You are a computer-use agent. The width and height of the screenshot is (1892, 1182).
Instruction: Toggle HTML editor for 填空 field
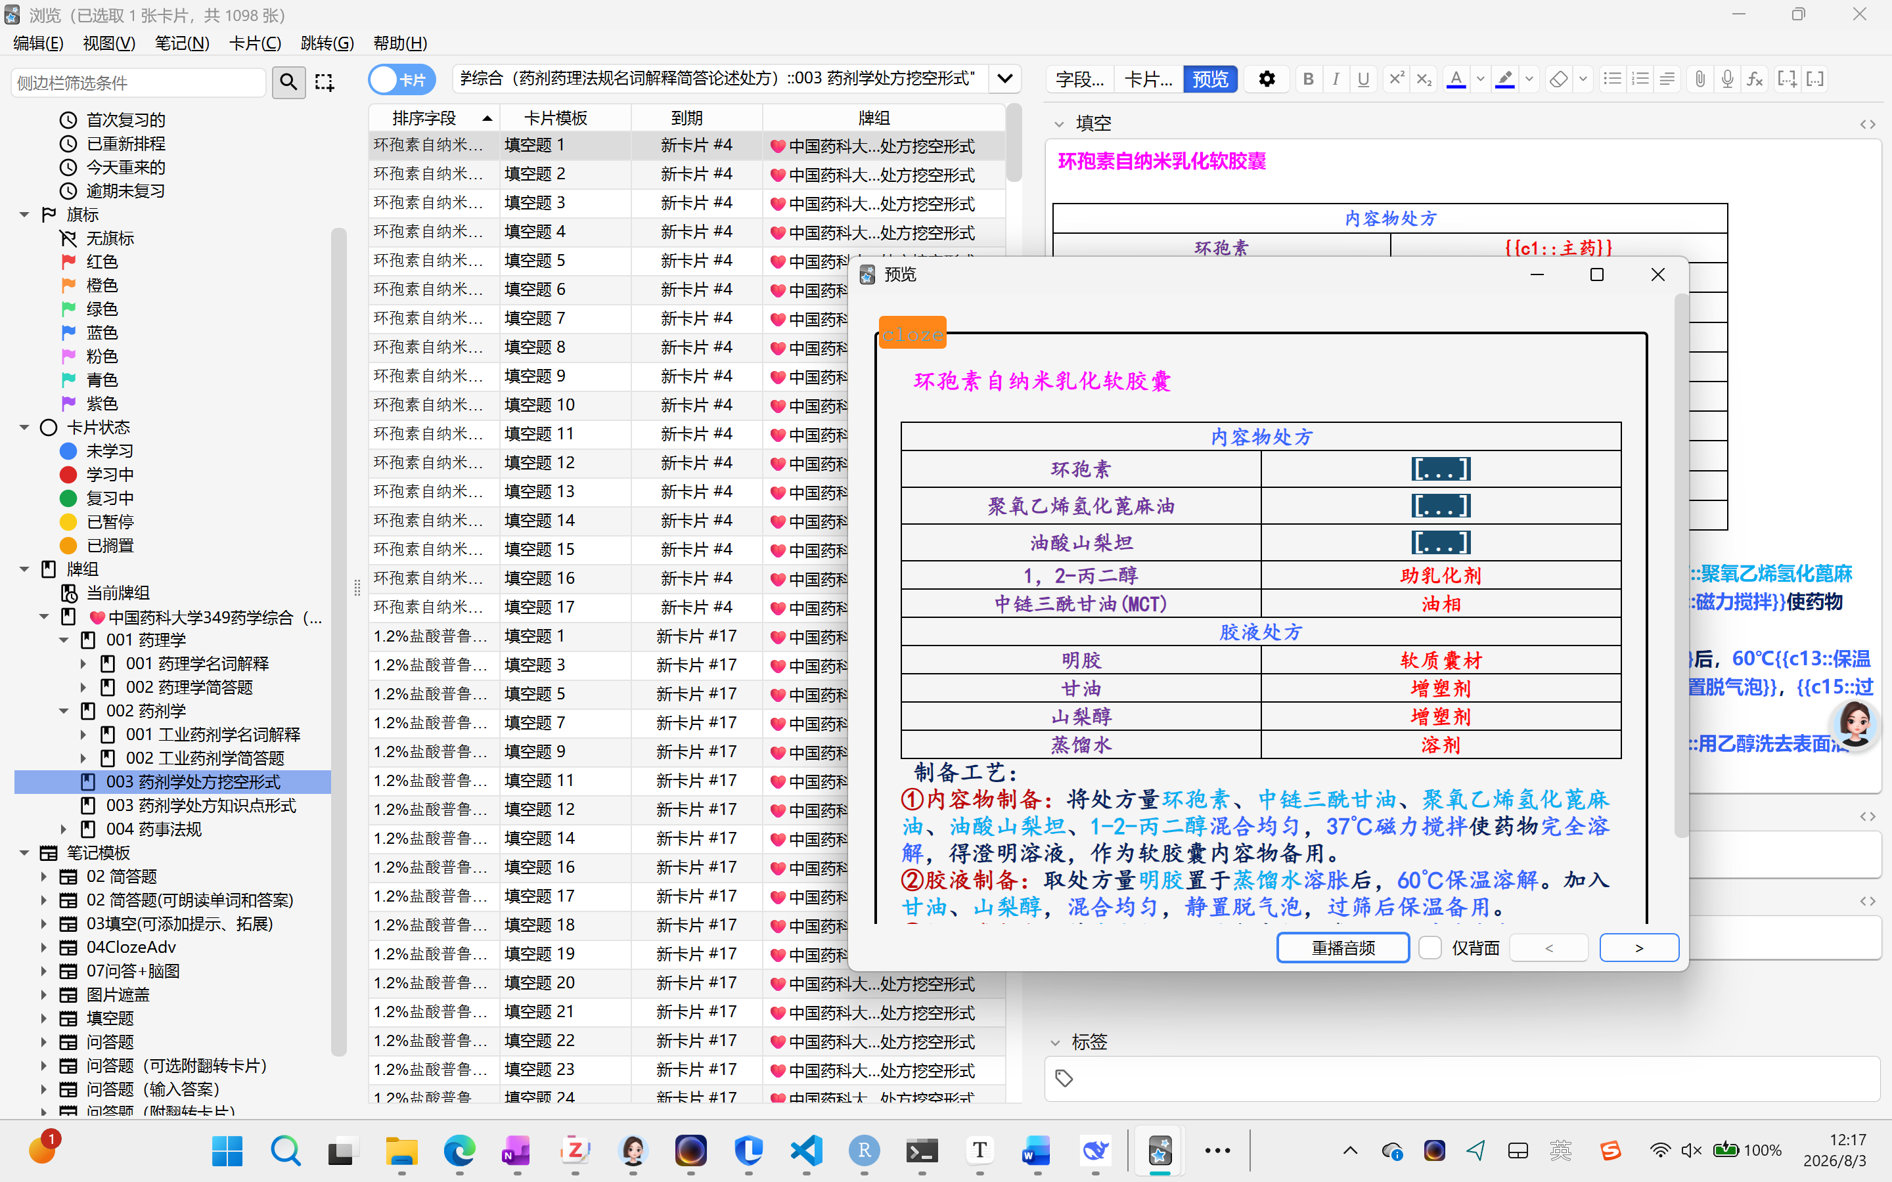(x=1868, y=124)
